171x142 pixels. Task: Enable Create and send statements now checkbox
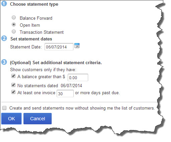(x=4, y=108)
